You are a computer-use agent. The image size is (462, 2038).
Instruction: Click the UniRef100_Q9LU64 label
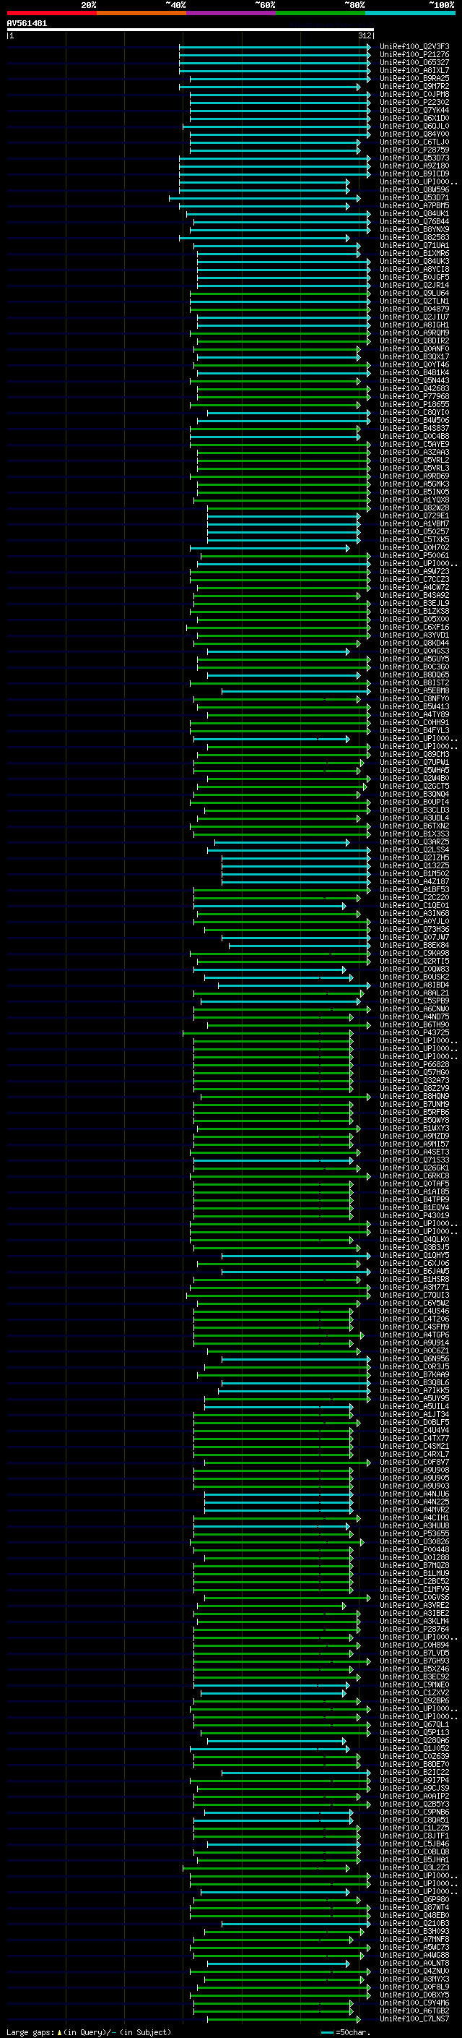click(414, 293)
